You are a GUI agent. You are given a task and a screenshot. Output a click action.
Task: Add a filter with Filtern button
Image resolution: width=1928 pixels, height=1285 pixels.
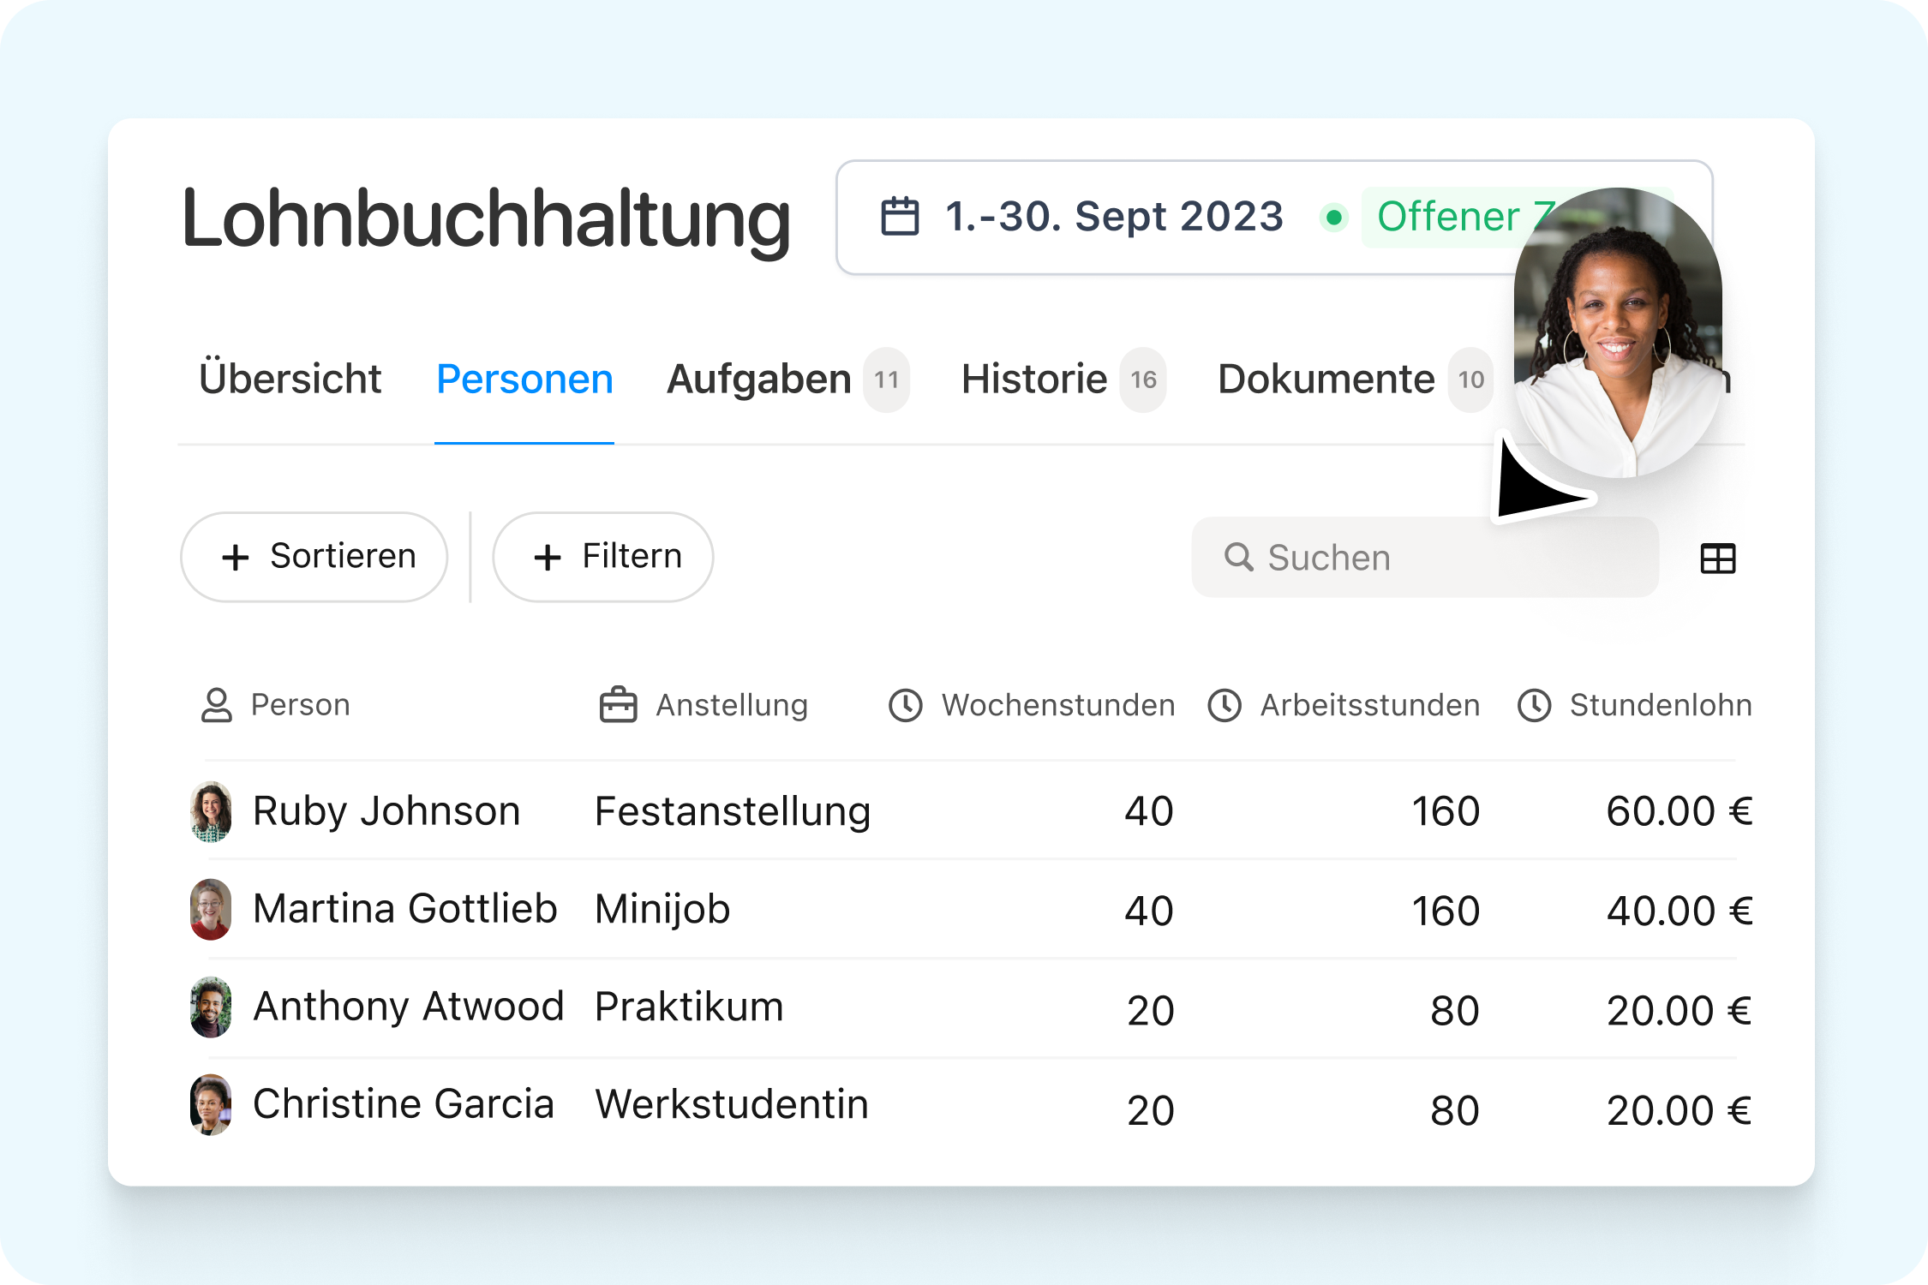click(603, 557)
